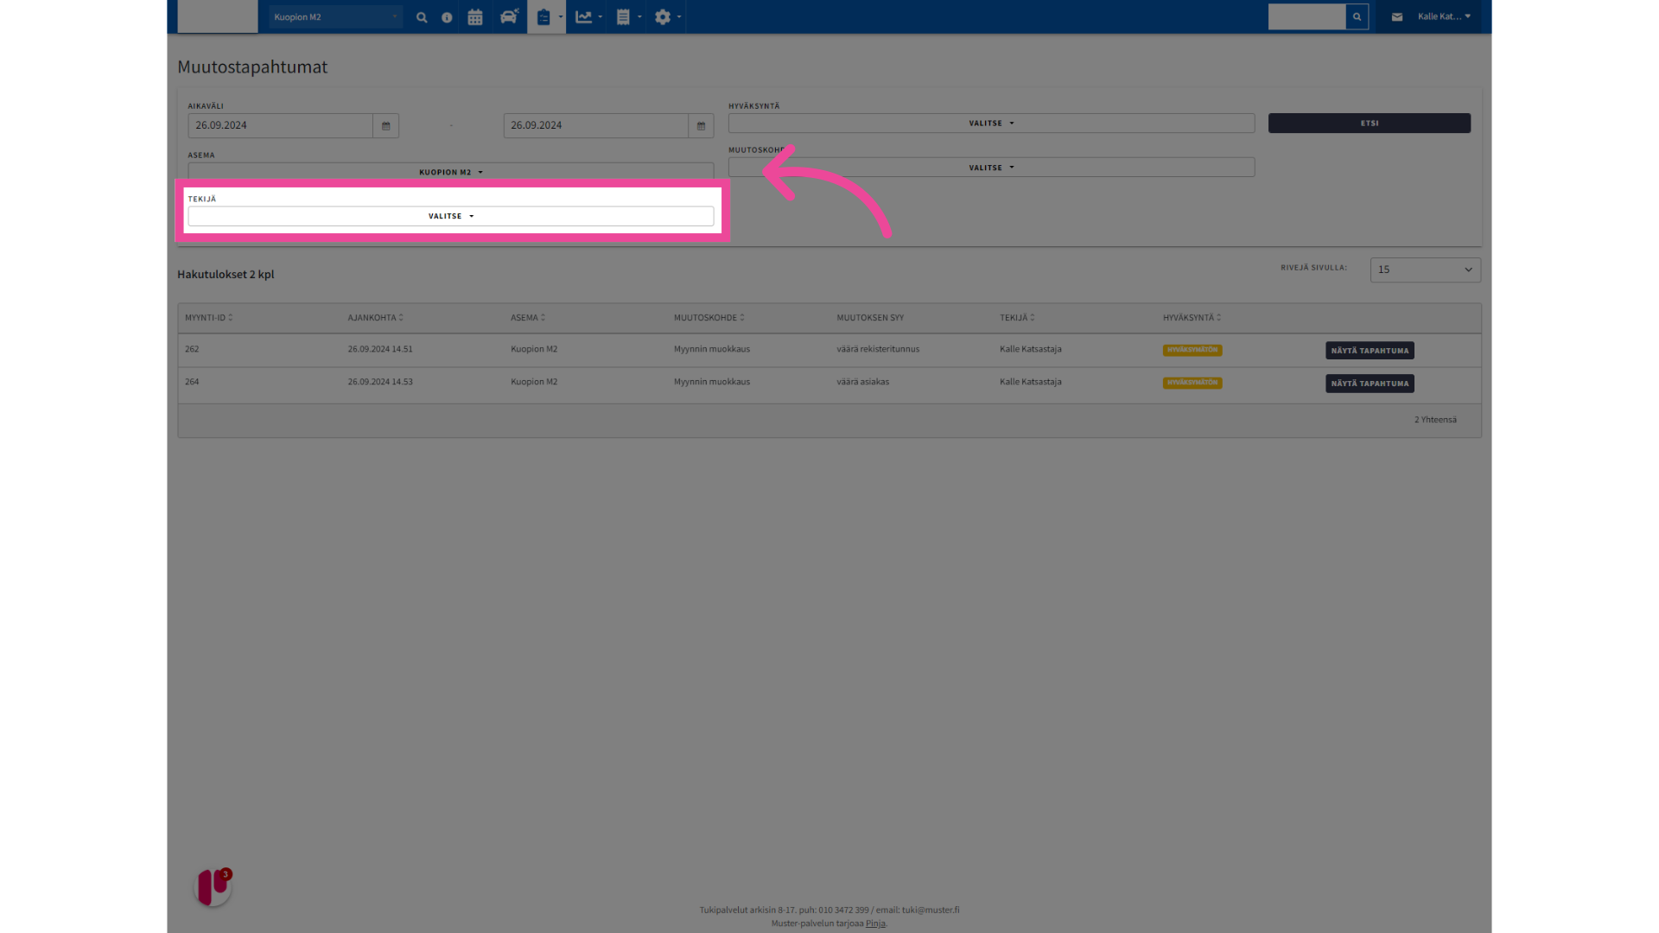
Task: Click the Hyväksymätön badge for sale 264
Action: (x=1192, y=383)
